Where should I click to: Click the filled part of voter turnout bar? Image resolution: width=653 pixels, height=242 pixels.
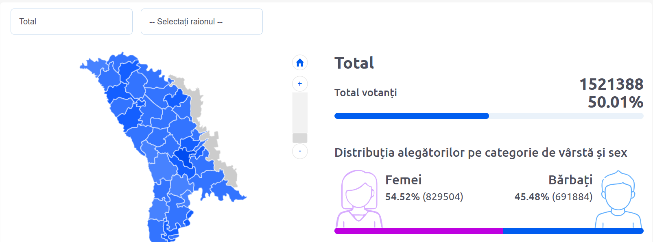coord(411,116)
